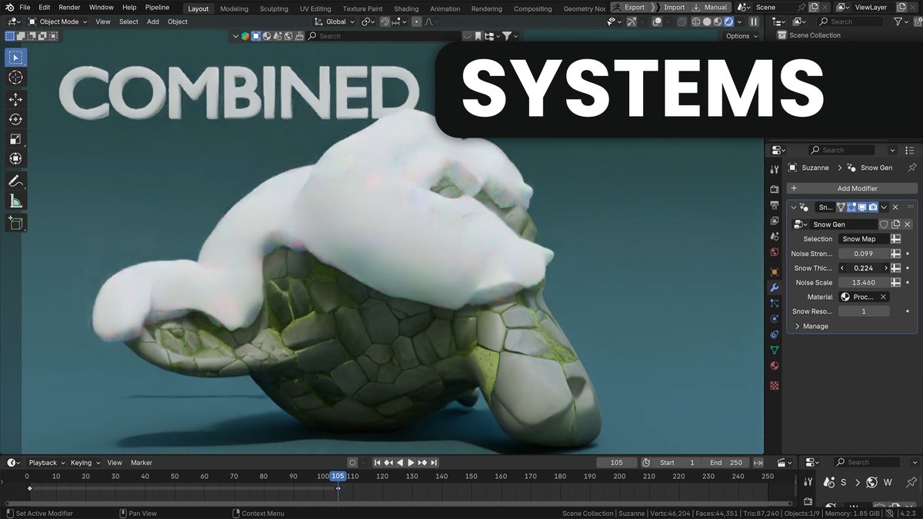This screenshot has width=923, height=519.
Task: Open the Physics Properties tab
Action: [774, 318]
